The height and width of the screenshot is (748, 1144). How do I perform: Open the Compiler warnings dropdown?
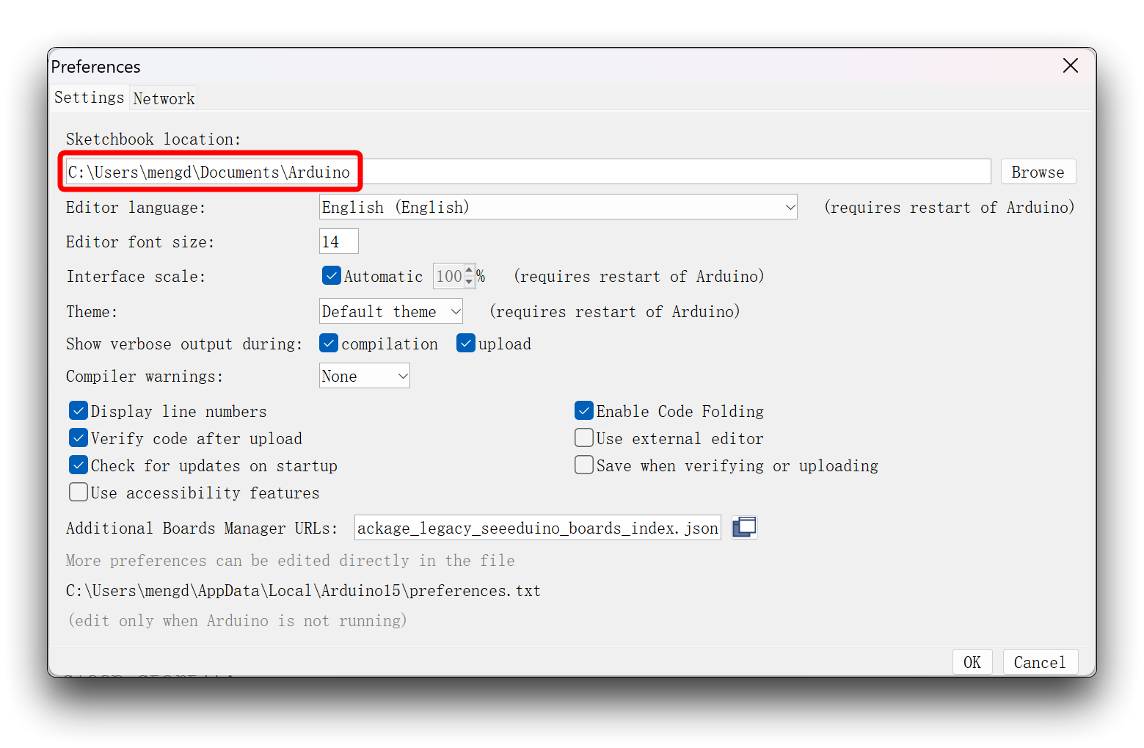tap(365, 376)
